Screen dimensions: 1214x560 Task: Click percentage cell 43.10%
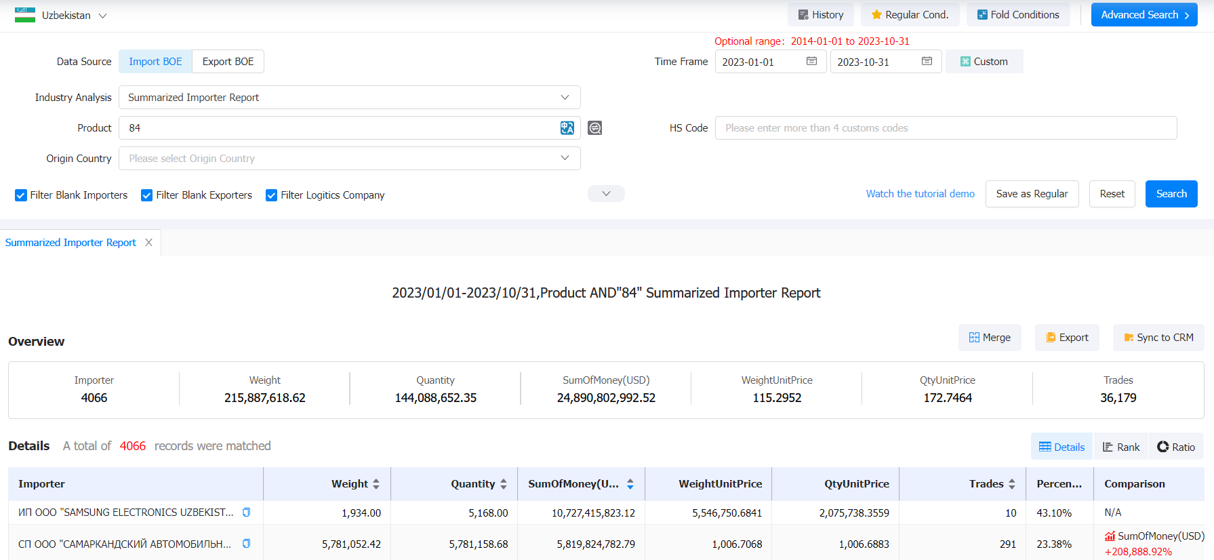click(x=1054, y=513)
